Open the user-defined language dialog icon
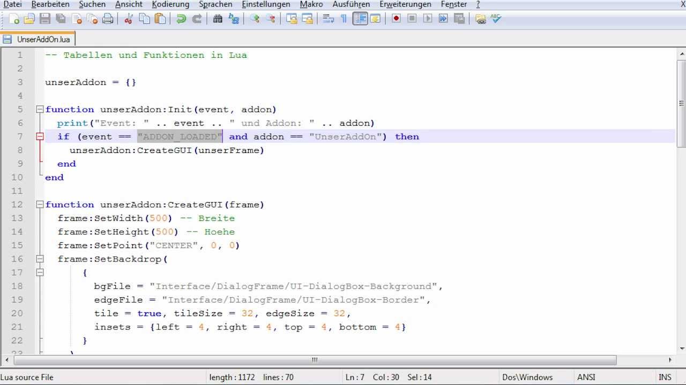This screenshot has height=385, width=686. coord(375,19)
